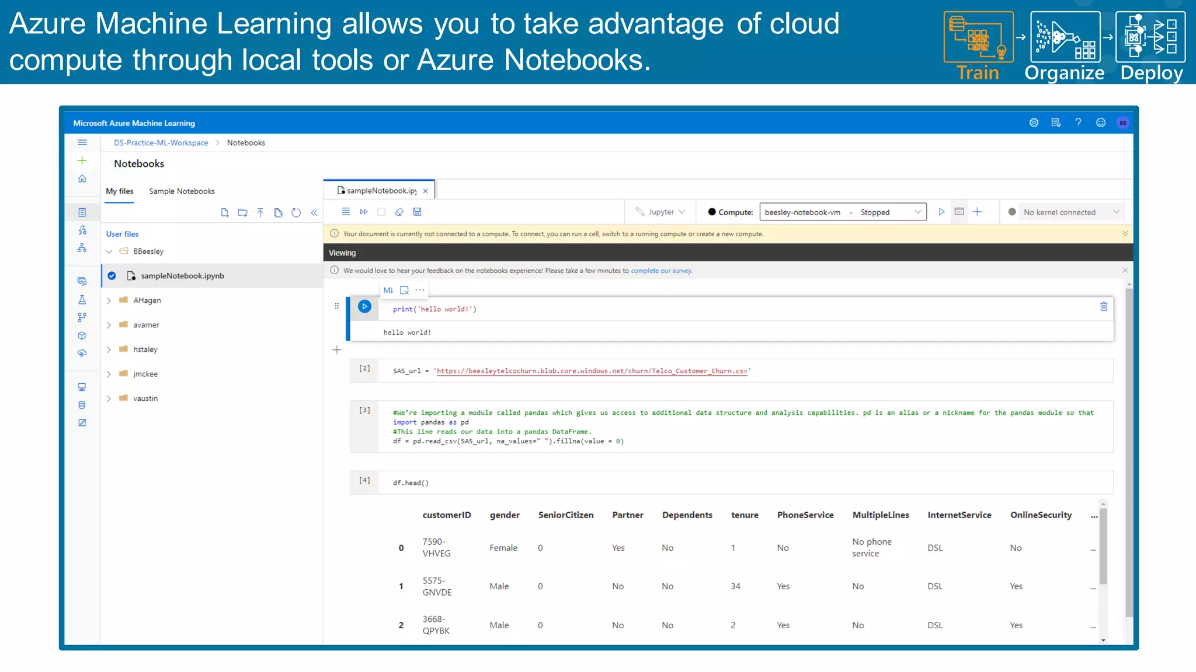Screen dimensions: 1196x672
Task: Collapse the file explorer pane
Action: (314, 213)
